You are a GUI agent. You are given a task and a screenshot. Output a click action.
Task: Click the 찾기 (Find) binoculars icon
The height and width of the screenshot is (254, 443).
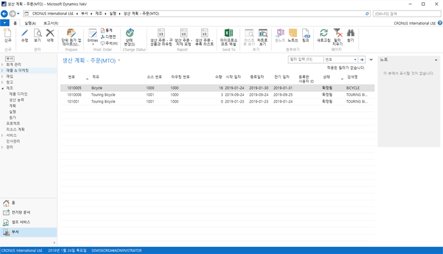tap(351, 33)
